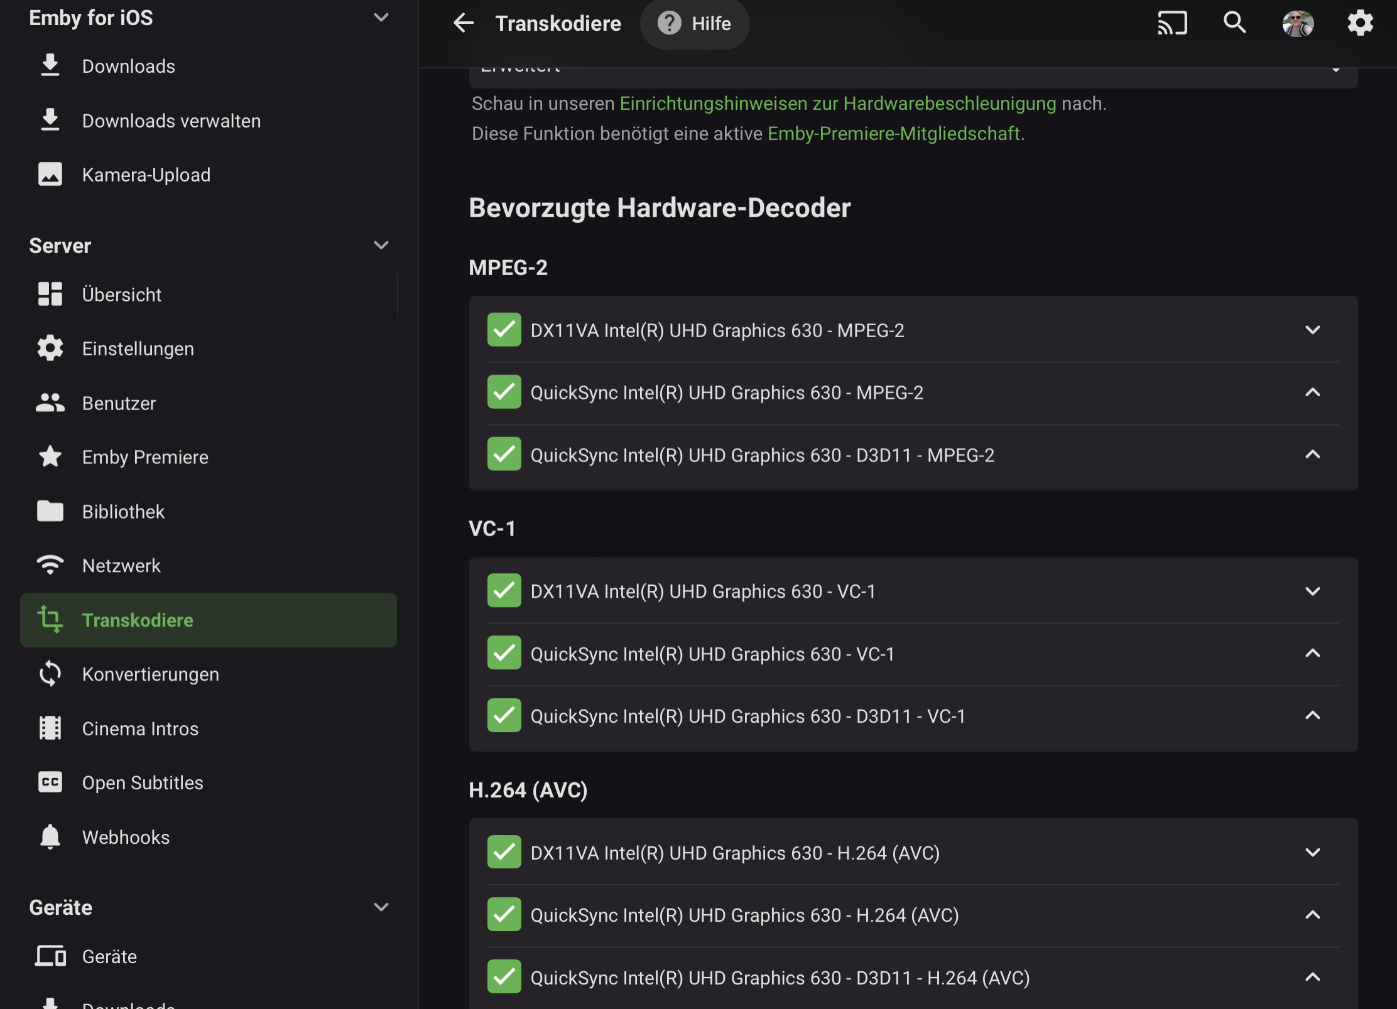Go to the Benutzer page
The height and width of the screenshot is (1009, 1397).
click(x=209, y=402)
